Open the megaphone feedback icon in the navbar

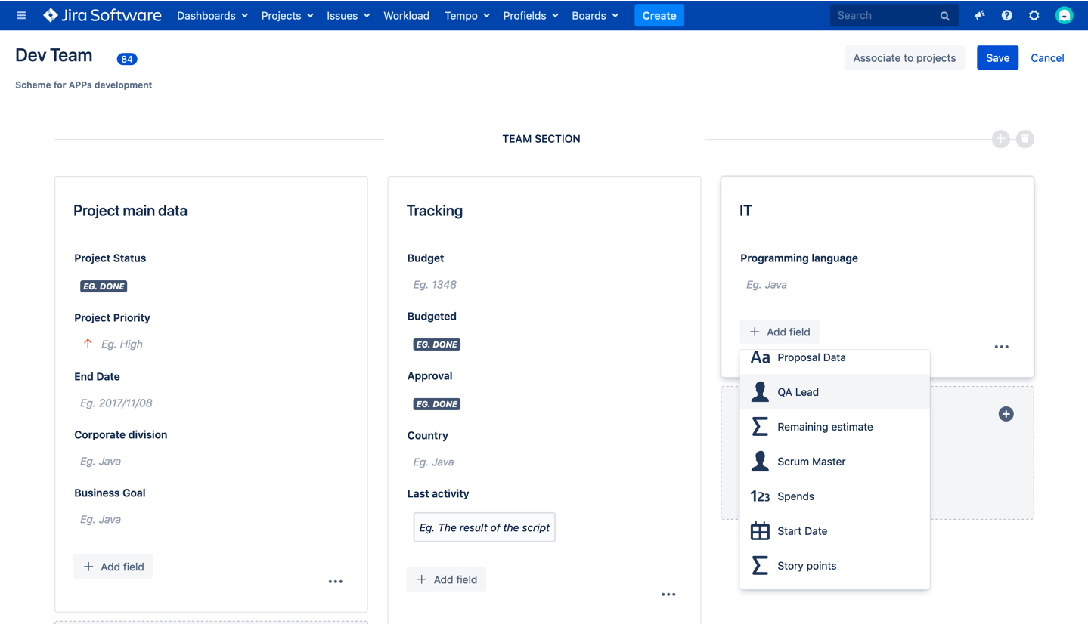coord(978,15)
